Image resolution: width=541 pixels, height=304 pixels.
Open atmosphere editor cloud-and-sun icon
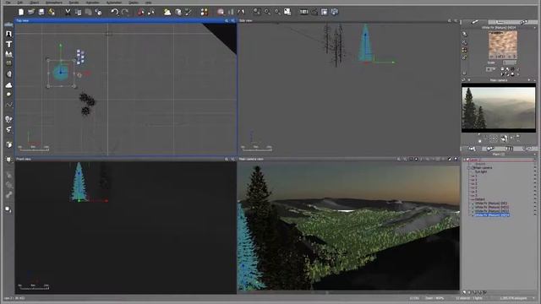pyautogui.click(x=167, y=12)
